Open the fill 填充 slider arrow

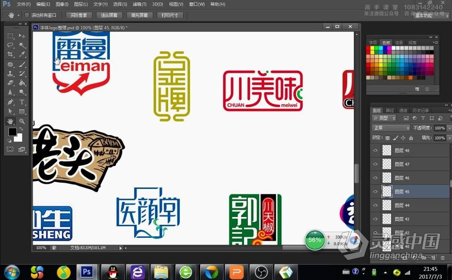[x=449, y=138]
